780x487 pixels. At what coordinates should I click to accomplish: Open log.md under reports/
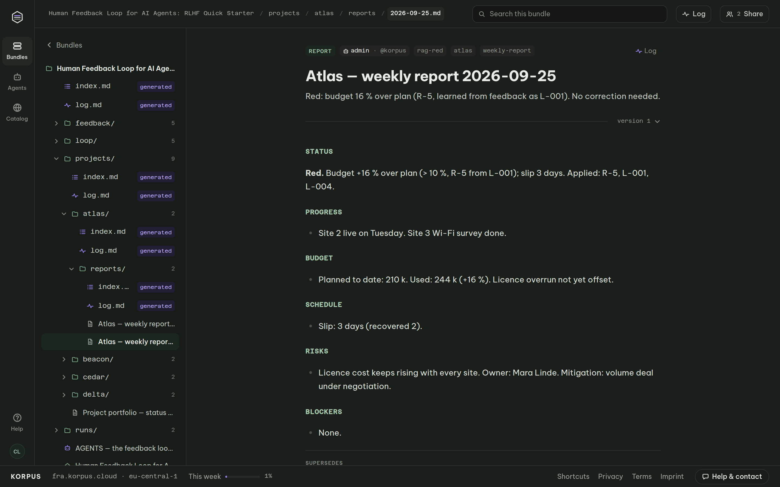[x=110, y=306]
